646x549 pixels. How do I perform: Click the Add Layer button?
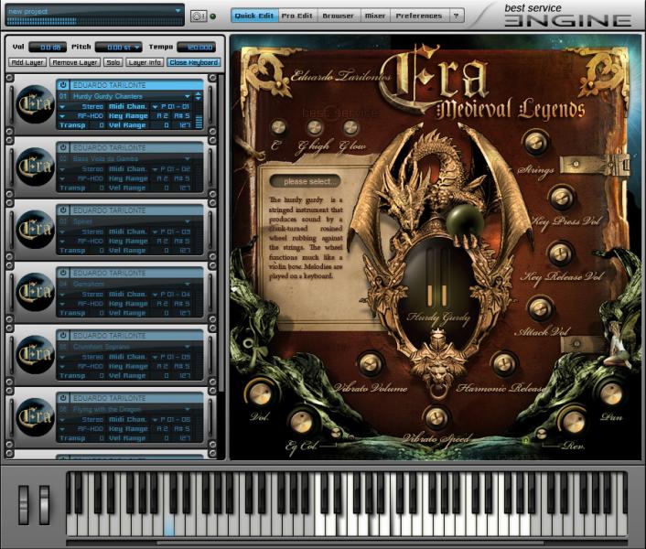point(27,62)
